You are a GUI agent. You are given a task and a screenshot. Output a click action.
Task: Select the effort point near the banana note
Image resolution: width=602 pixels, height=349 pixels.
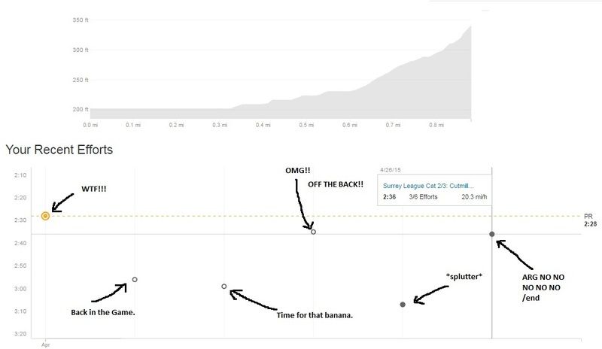pos(224,287)
